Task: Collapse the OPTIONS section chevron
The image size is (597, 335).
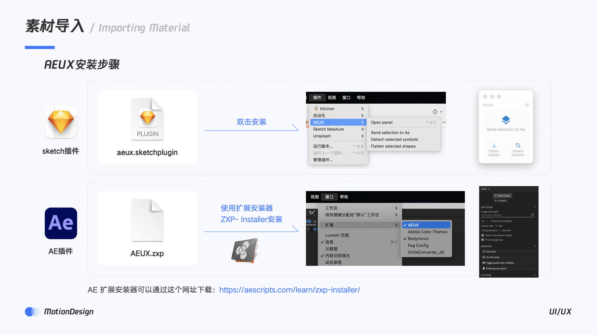Action: tap(535, 207)
